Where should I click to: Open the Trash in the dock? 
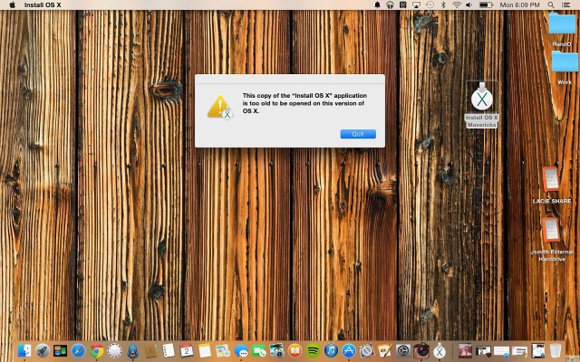555,350
